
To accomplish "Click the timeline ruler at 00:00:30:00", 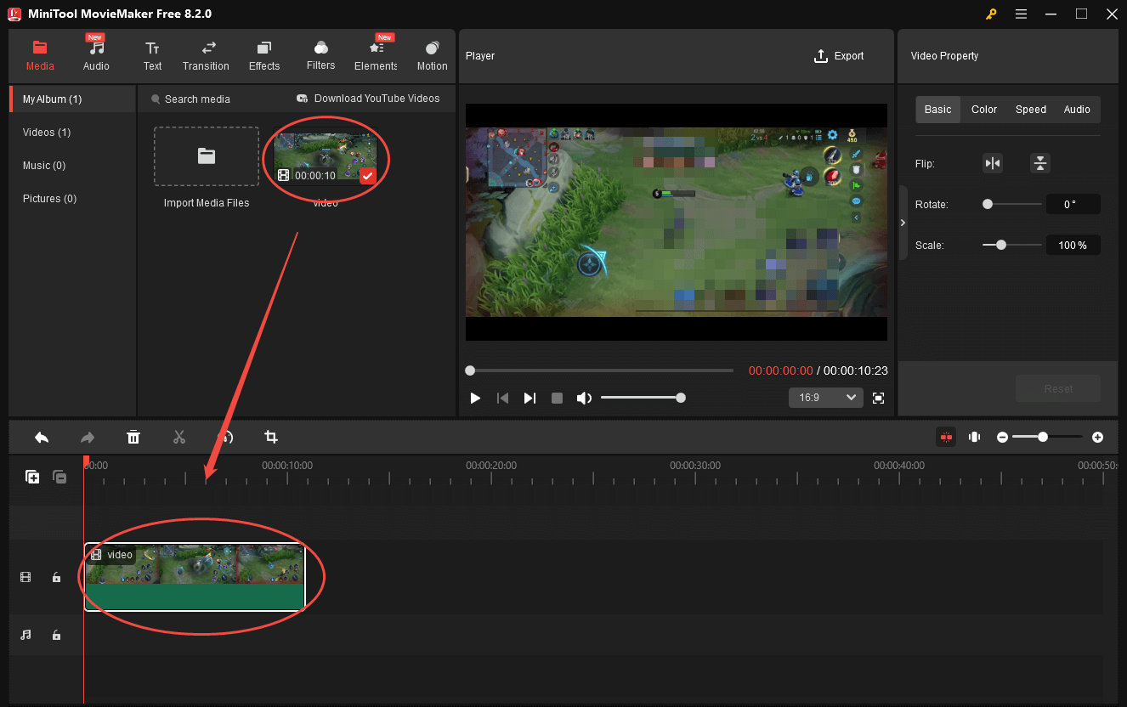I will 695,466.
